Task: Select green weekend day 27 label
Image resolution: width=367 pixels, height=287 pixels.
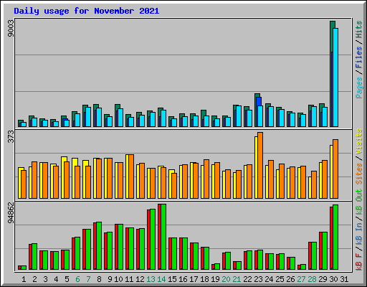Action: click(301, 279)
